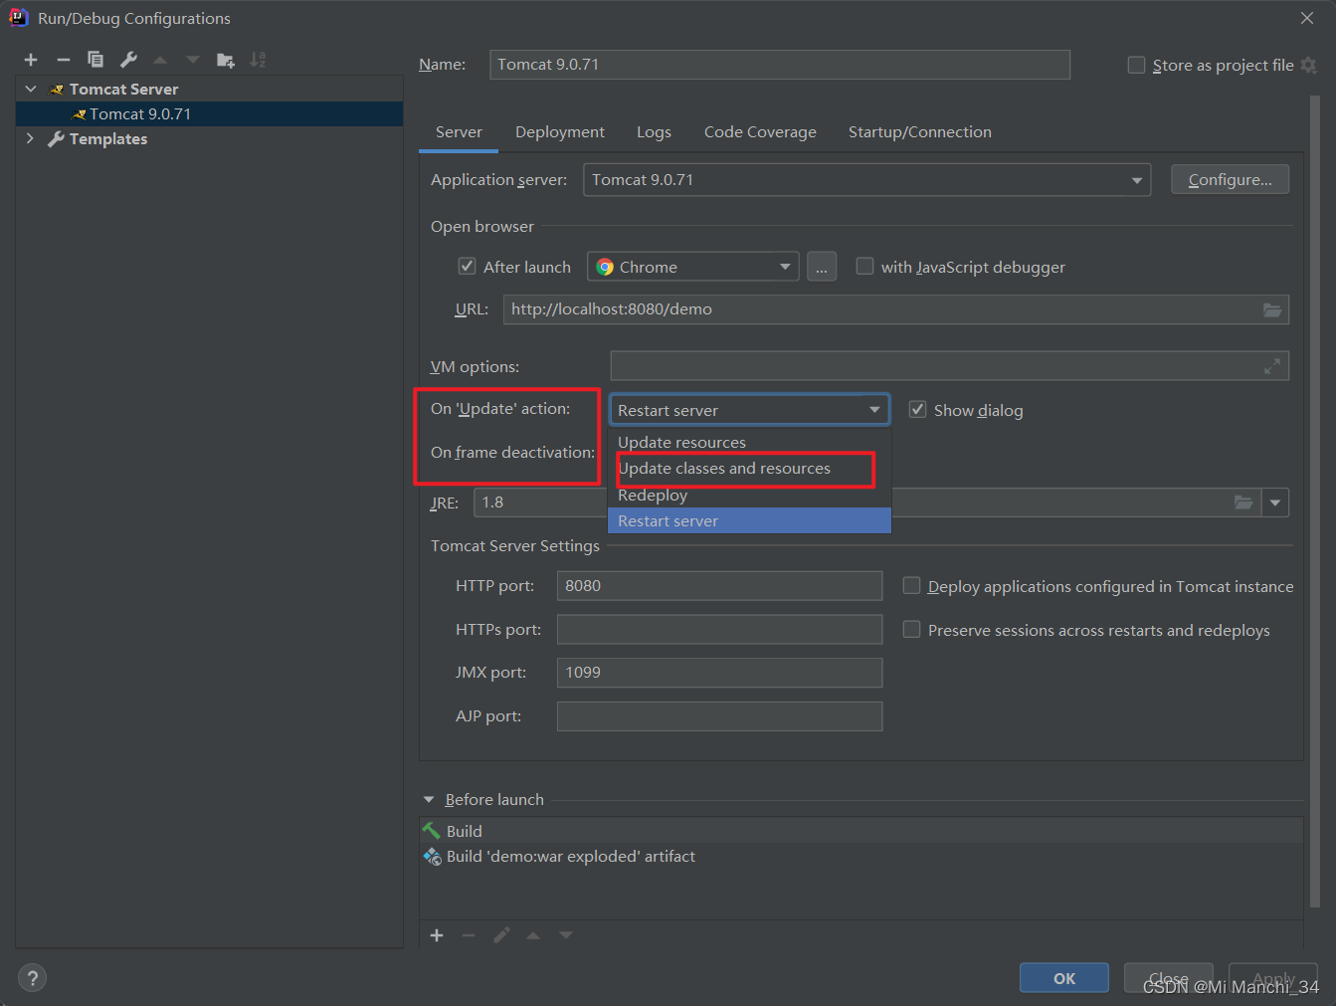Collapse the Before launch section
1336x1006 pixels.
429,799
